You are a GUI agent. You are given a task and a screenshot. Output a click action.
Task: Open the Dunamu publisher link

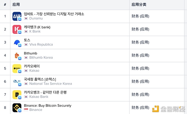coord(36,18)
